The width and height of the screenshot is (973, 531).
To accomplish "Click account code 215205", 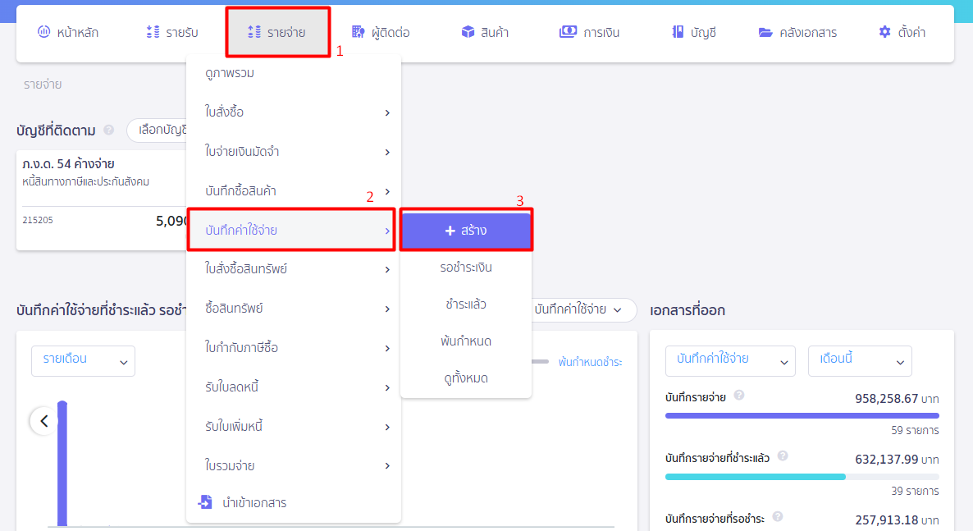I will tap(38, 220).
